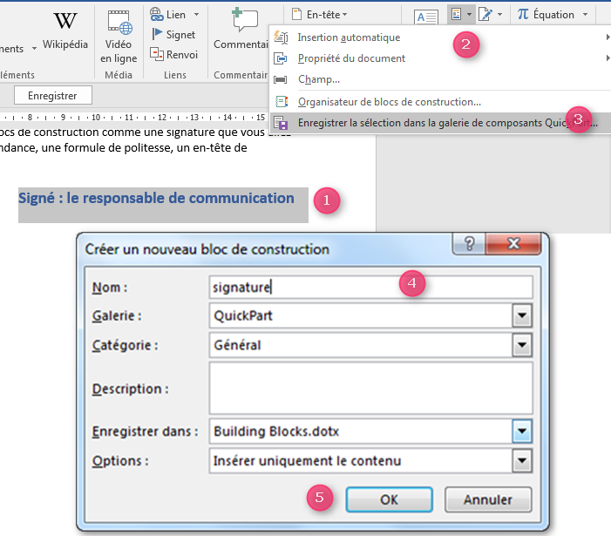611x536 pixels.
Task: Click the Organisateur building blocks icon
Action: point(282,102)
